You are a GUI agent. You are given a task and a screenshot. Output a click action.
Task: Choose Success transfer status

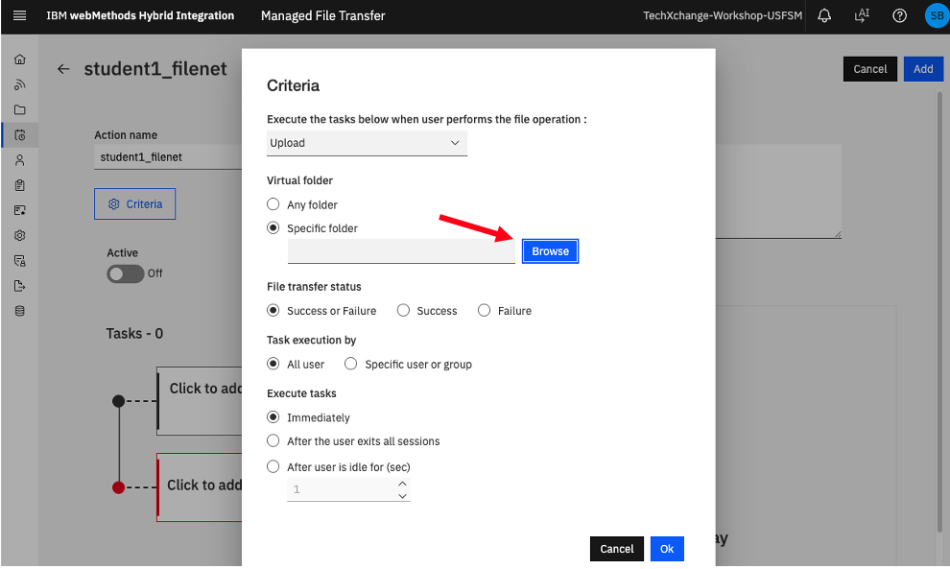(403, 310)
